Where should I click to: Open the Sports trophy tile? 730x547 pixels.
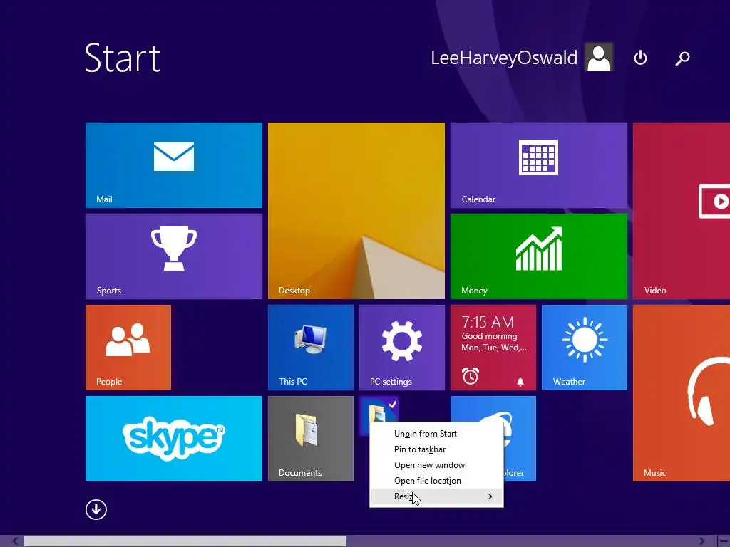tap(174, 256)
